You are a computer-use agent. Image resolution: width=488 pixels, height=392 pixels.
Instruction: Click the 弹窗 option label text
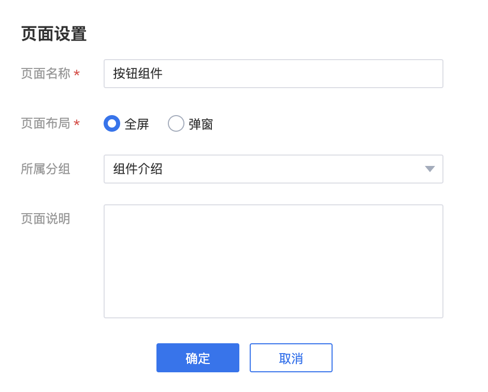[x=200, y=124]
